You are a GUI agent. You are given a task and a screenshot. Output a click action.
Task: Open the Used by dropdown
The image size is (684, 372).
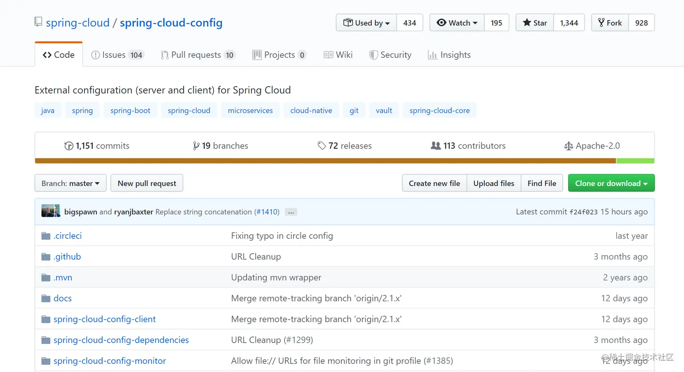366,23
